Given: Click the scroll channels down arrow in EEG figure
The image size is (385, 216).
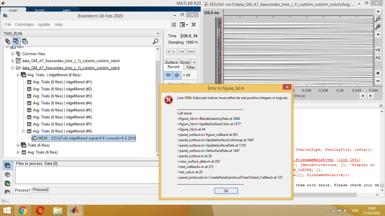Looking at the screenshot, I should click(x=378, y=34).
